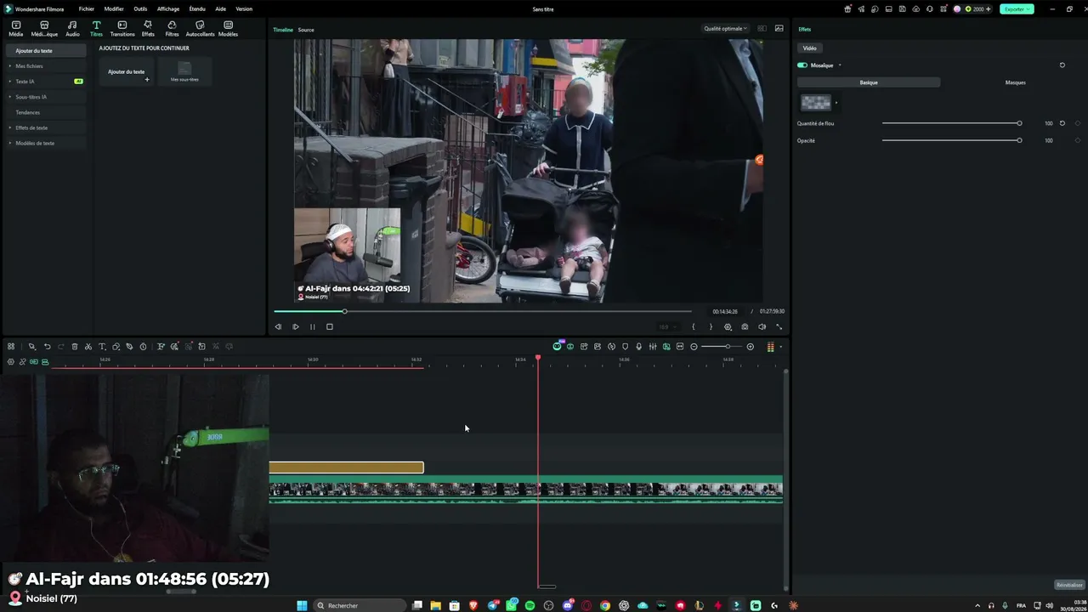Open the mosaic style preset dropdown
1088x612 pixels.
pyautogui.click(x=836, y=103)
